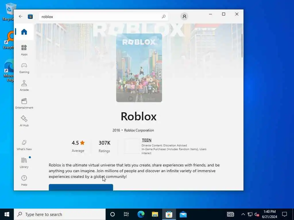Click the In-Game Purchases descriptor text
Image resolution: width=294 pixels, height=220 pixels.
[x=174, y=151]
